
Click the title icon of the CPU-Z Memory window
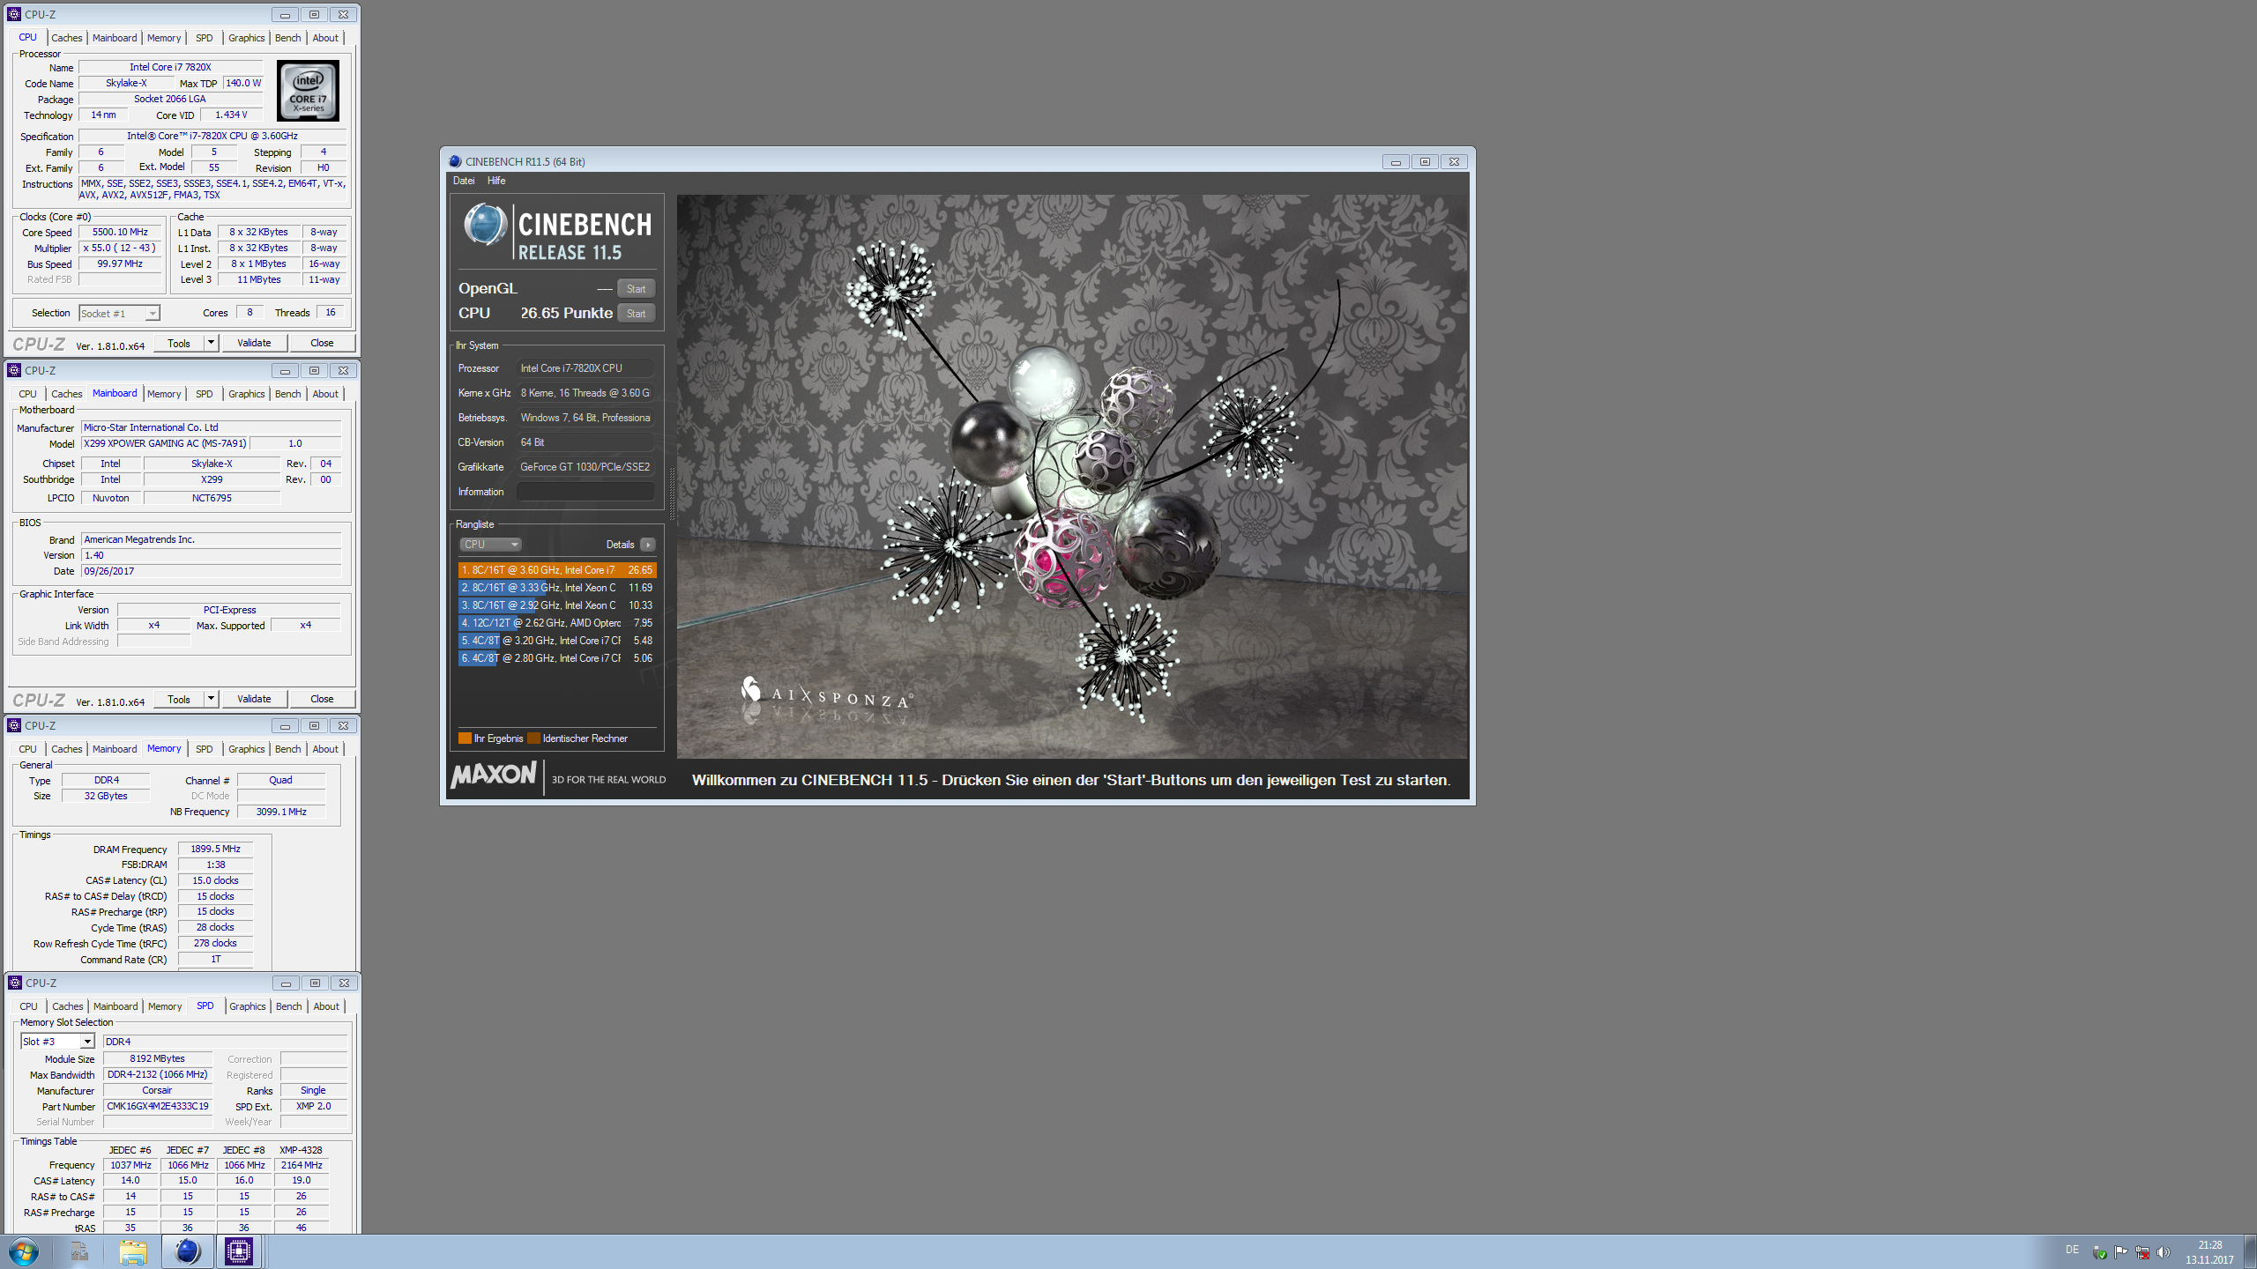coord(14,725)
